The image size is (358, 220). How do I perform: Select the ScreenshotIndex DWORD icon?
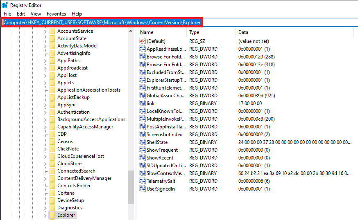point(143,135)
